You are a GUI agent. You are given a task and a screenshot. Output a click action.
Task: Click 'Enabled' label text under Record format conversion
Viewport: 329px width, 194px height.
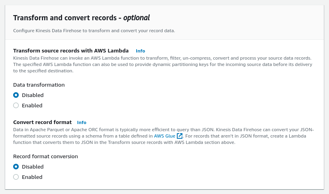pos(32,177)
